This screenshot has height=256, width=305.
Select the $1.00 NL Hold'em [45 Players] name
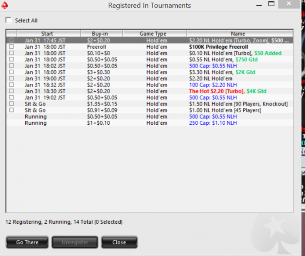225,110
